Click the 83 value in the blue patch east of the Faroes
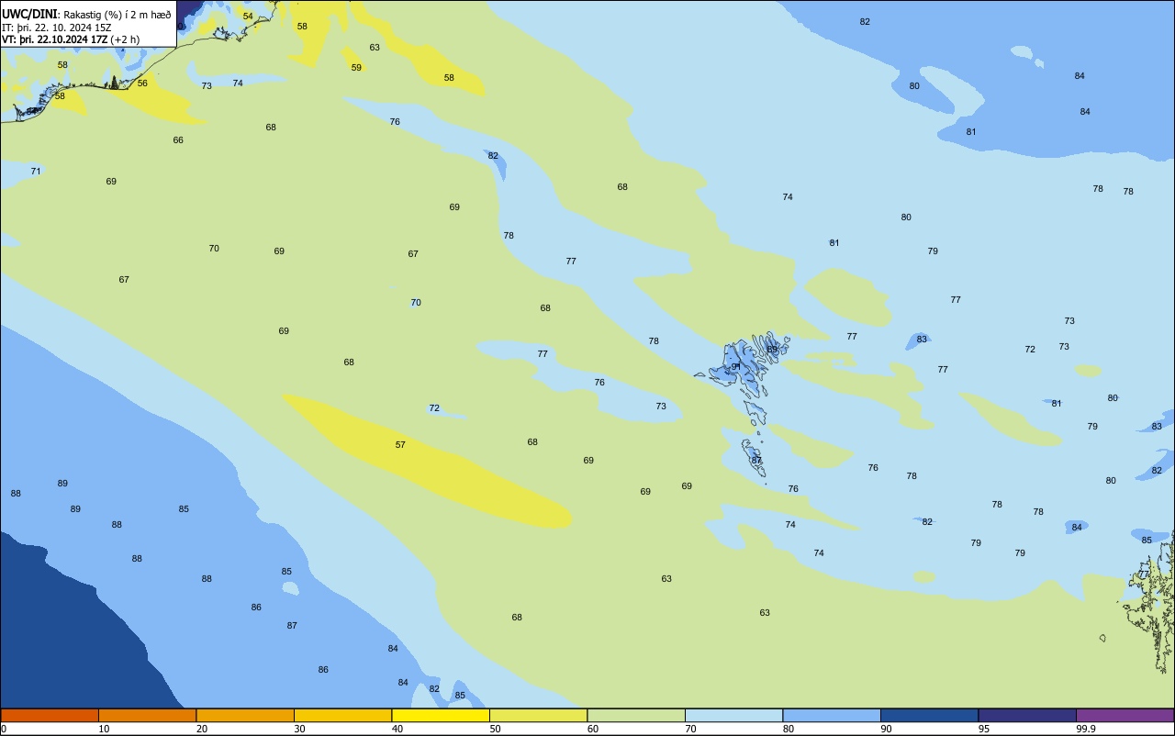Image resolution: width=1175 pixels, height=736 pixels. pyautogui.click(x=922, y=340)
